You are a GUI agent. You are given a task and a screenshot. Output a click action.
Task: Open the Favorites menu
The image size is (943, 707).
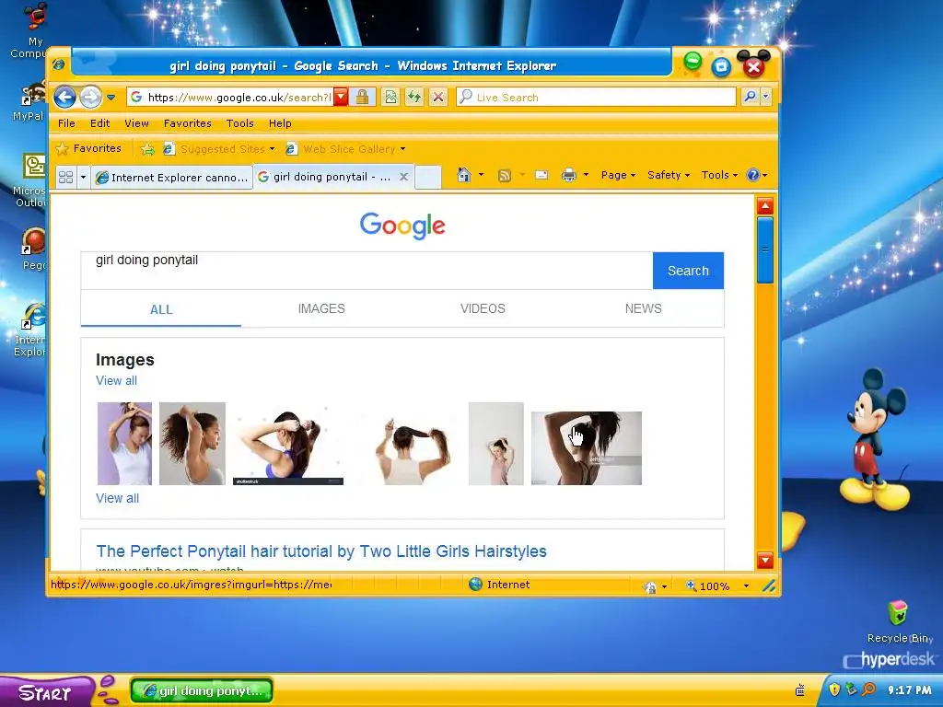pyautogui.click(x=188, y=123)
